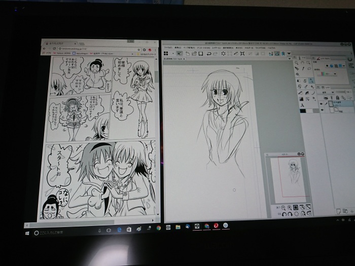Click transparent checkered color swatch
This screenshot has height=266, width=355.
(315, 111)
